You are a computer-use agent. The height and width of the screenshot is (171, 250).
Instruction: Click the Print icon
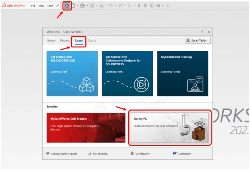pyautogui.click(x=101, y=5)
